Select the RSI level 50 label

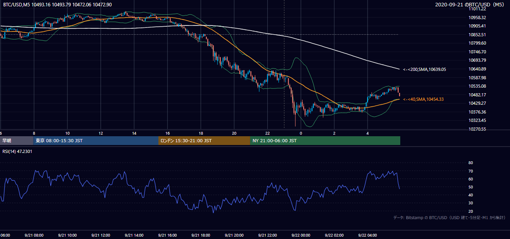(x=470, y=187)
